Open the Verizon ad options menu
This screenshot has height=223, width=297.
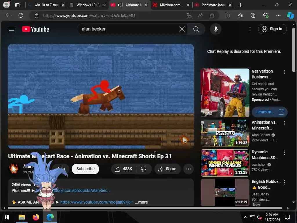284,72
